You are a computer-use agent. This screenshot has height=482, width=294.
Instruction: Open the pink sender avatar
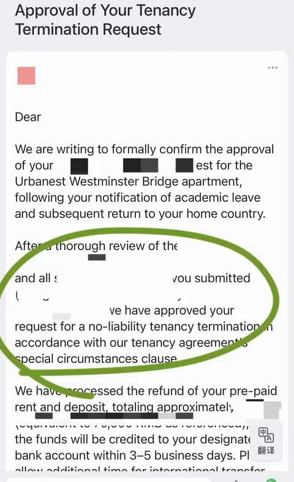pos(26,75)
